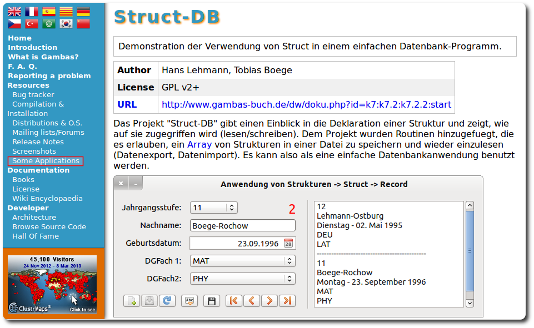This screenshot has width=534, height=328.
Task: Go to the previous record arrow
Action: tap(252, 301)
